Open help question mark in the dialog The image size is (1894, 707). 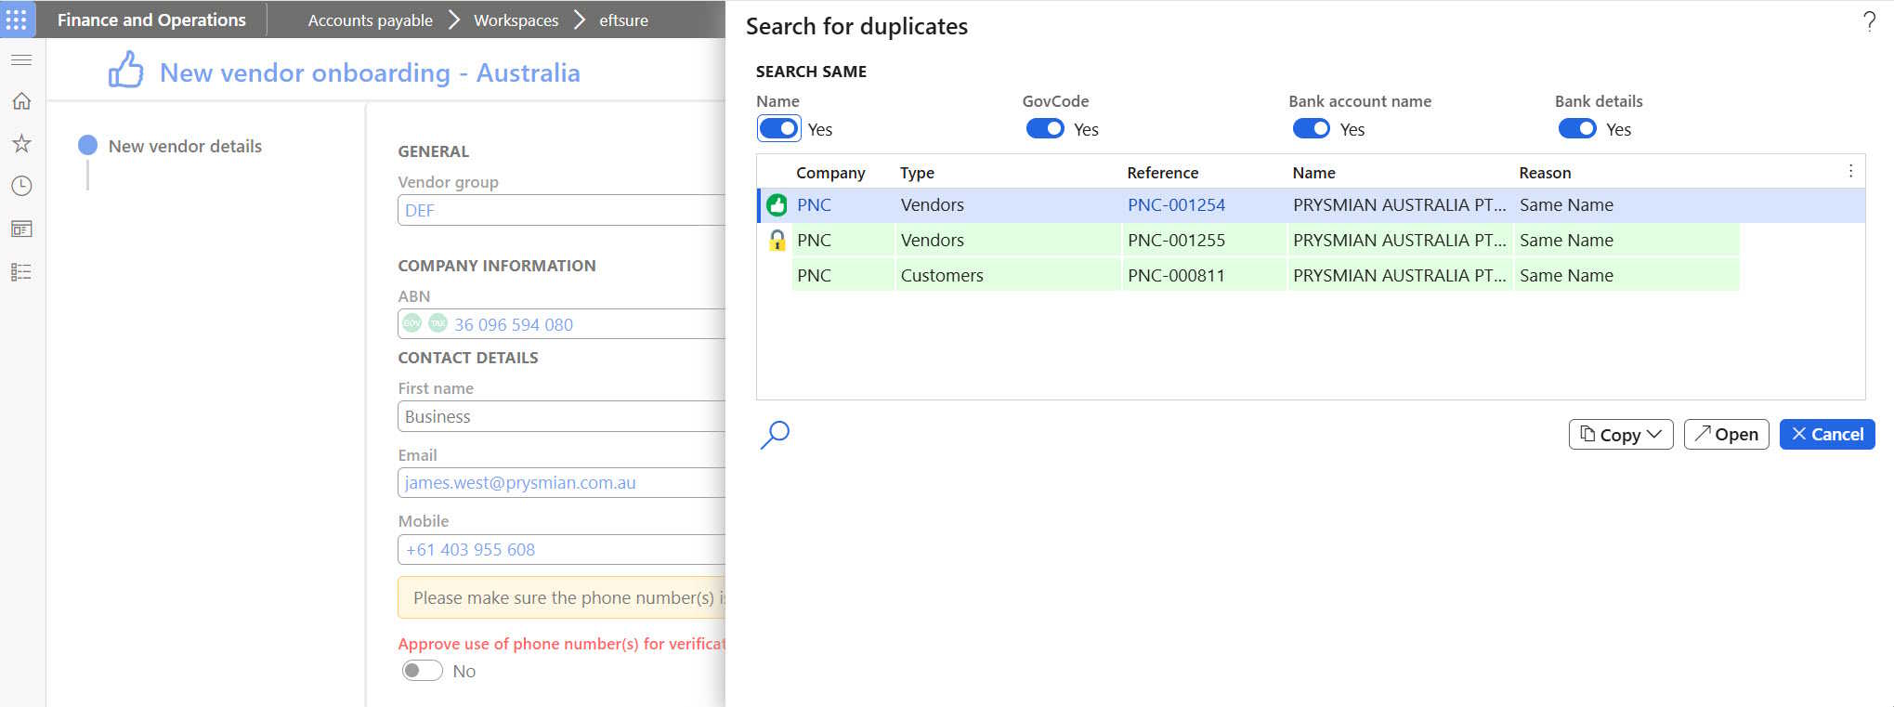point(1869,21)
